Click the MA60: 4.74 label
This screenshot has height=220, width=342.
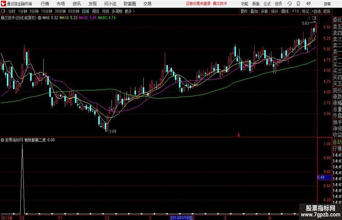(x=107, y=18)
